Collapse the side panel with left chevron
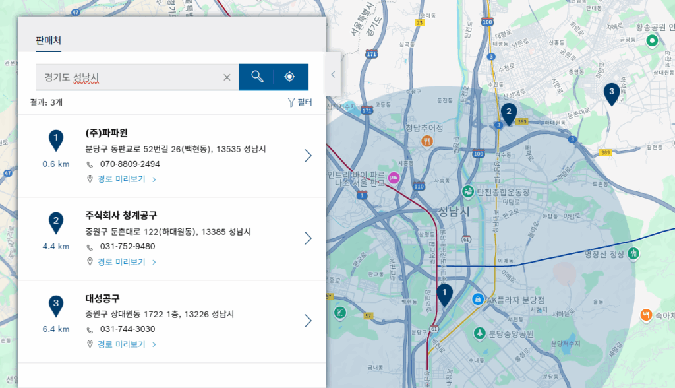This screenshot has height=388, width=675. tap(333, 74)
